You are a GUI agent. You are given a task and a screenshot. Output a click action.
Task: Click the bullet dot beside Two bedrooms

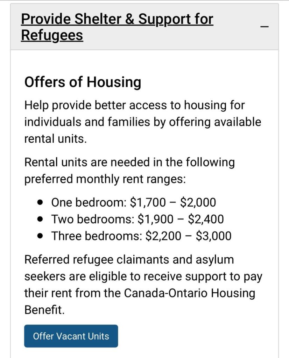click(x=41, y=219)
